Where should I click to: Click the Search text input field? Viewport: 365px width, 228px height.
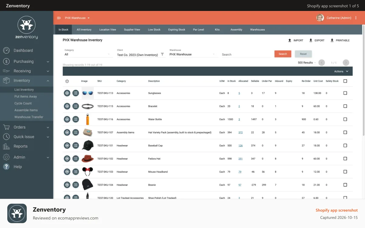coord(246,55)
